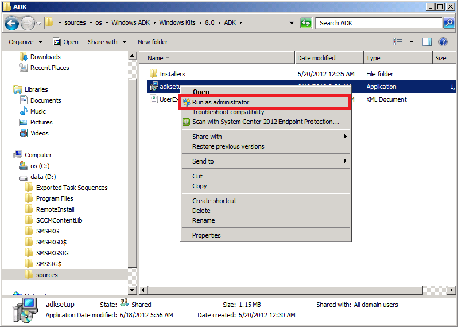Click the New folder button
Screen dimensions: 458x327
[153, 42]
